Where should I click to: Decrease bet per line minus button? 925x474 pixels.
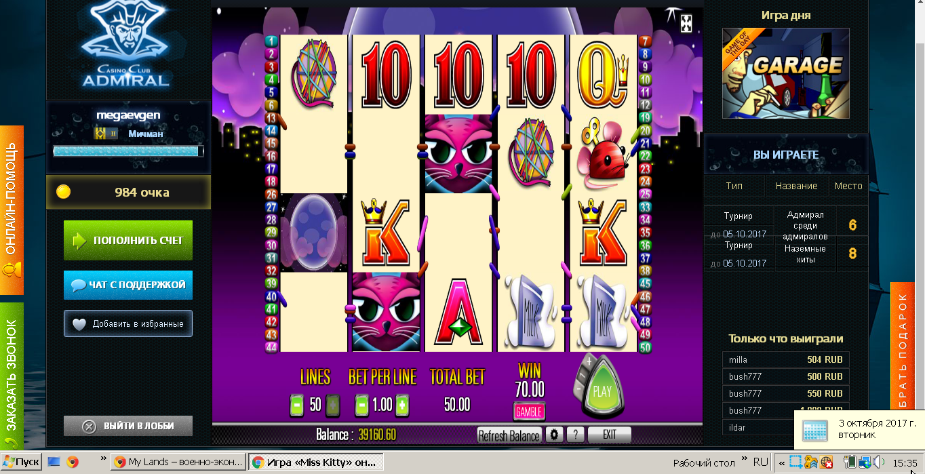[x=362, y=406]
